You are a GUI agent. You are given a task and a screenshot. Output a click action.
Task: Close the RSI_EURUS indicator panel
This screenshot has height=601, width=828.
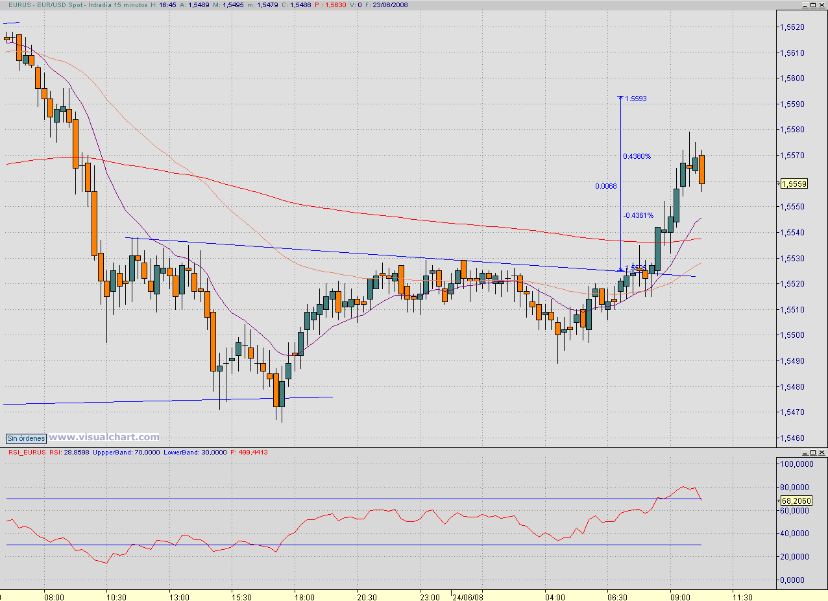[821, 452]
